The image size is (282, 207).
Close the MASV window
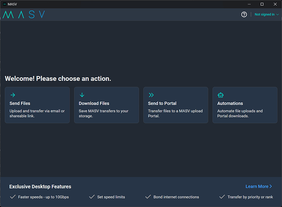pos(275,4)
